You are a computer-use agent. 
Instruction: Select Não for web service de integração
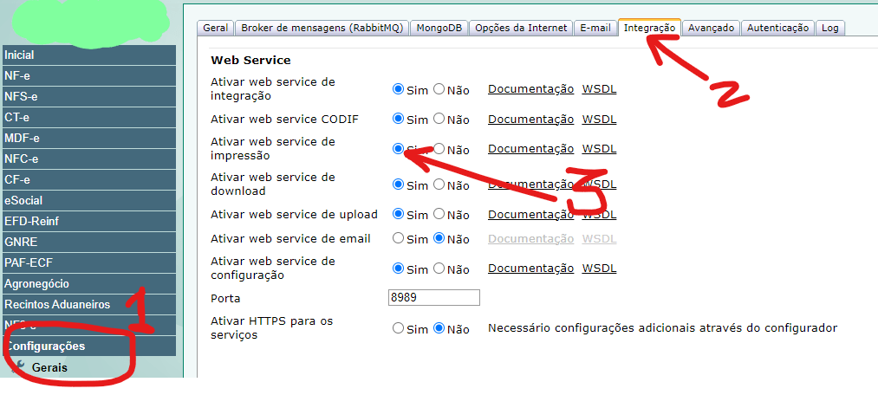tap(439, 89)
